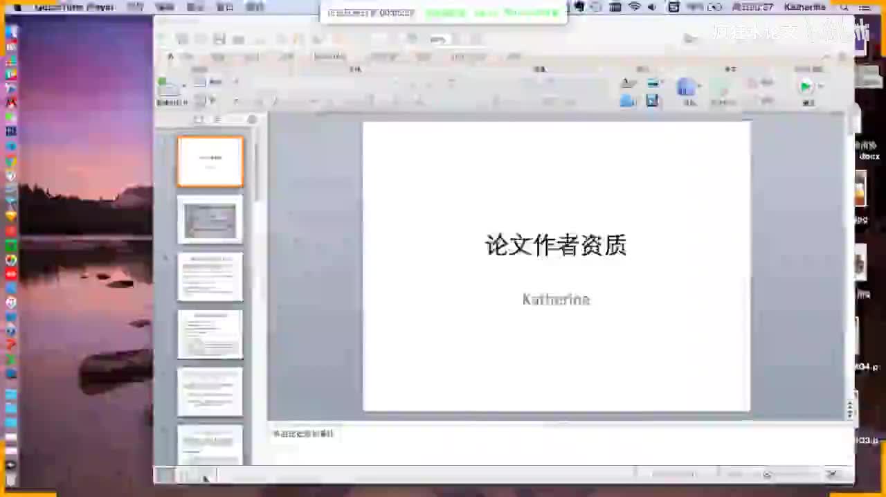Open the Apple menu
This screenshot has width=886, height=497.
17,7
